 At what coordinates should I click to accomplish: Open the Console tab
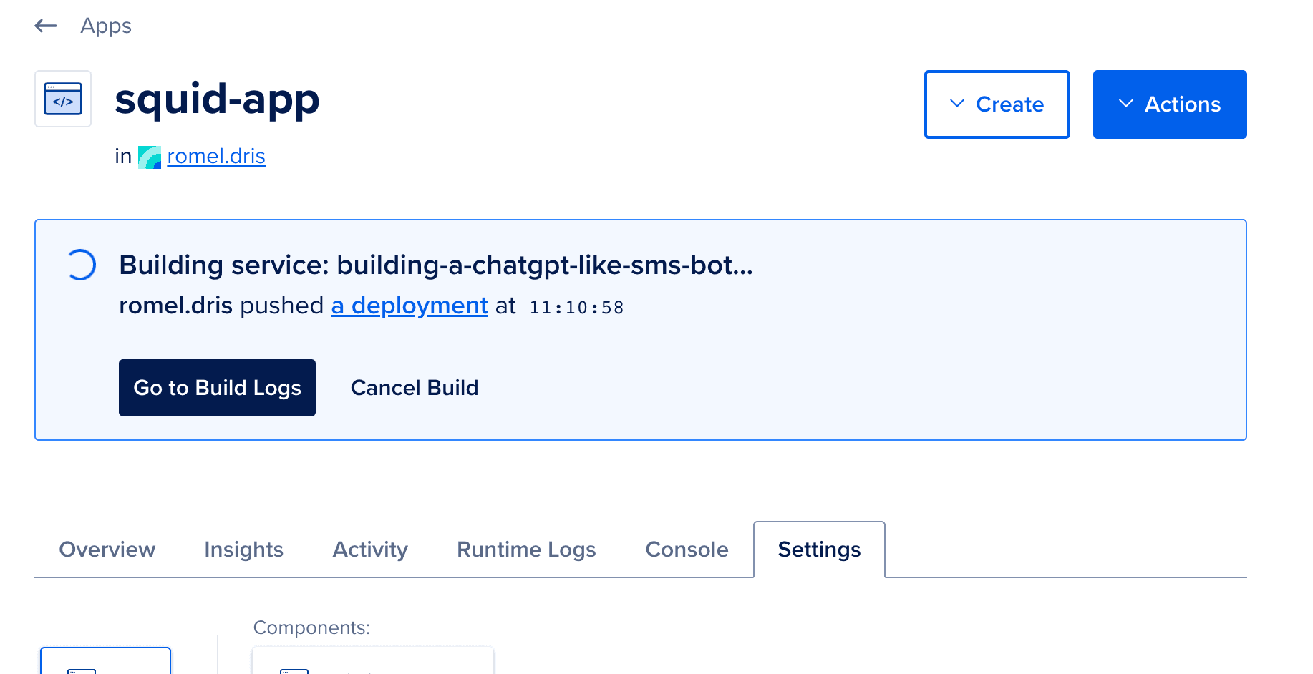pos(687,550)
